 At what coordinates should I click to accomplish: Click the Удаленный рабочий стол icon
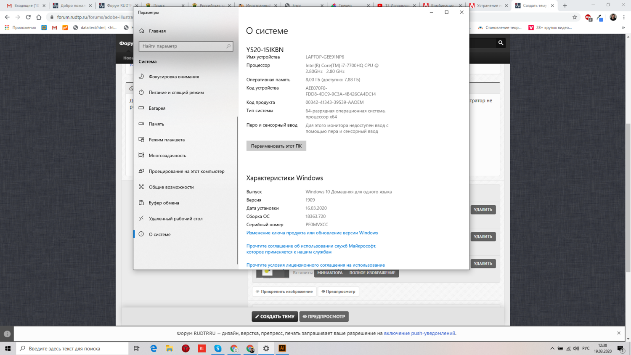tap(141, 218)
